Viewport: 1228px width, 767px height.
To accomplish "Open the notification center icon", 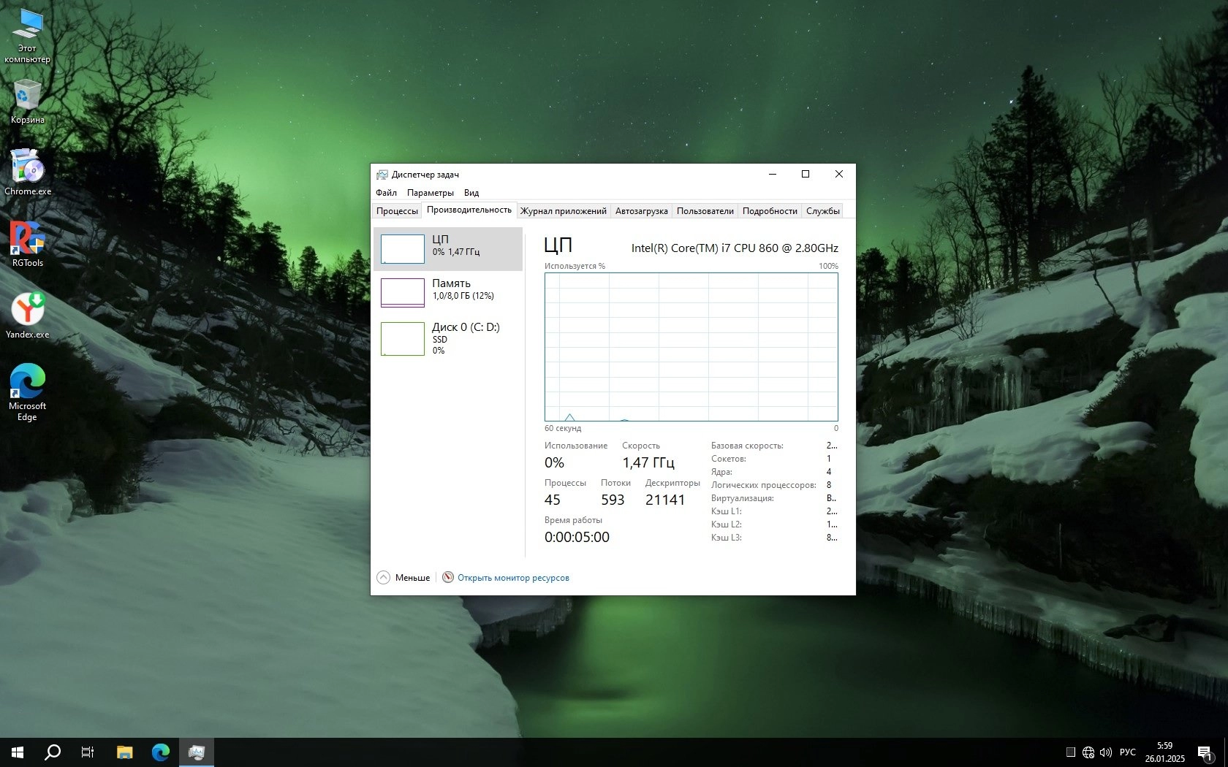I will pos(1205,752).
